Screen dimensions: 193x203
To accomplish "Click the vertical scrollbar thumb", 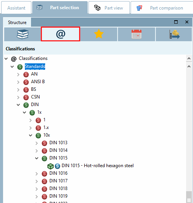I will (x=189, y=197).
